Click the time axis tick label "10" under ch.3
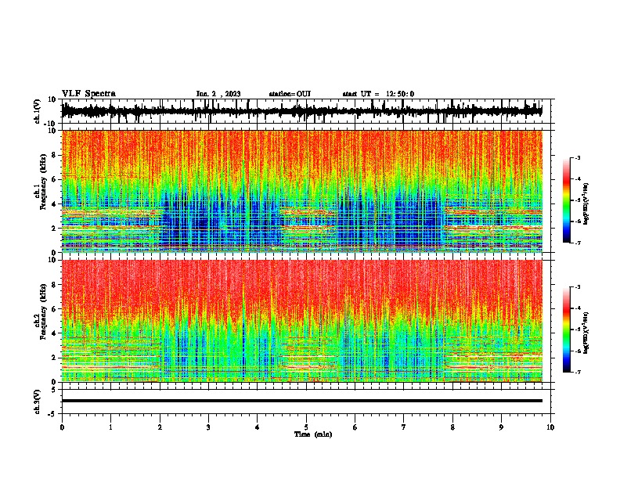The image size is (620, 479). tap(550, 427)
